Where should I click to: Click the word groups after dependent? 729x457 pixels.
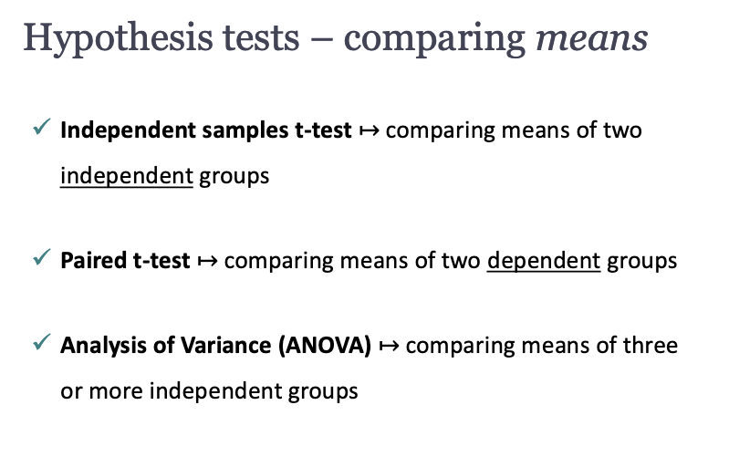[x=642, y=261]
